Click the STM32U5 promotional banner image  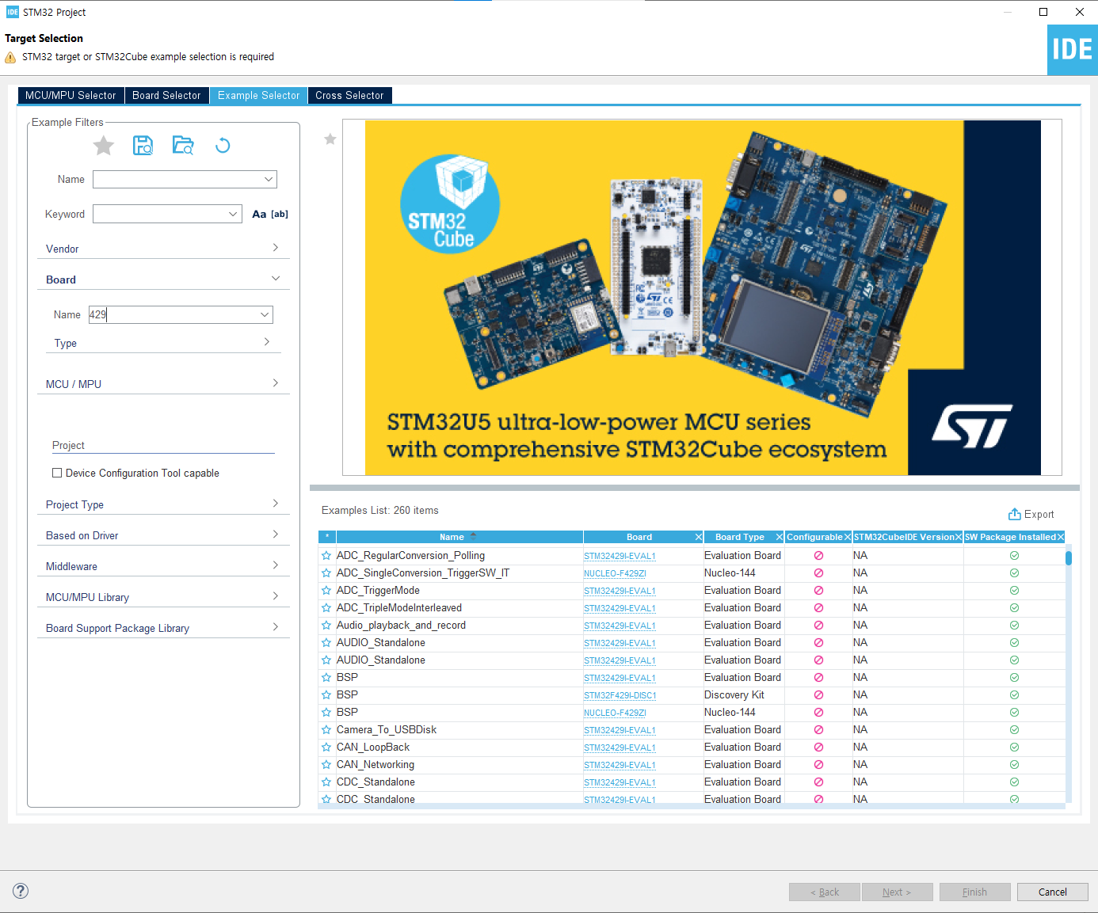pos(702,297)
